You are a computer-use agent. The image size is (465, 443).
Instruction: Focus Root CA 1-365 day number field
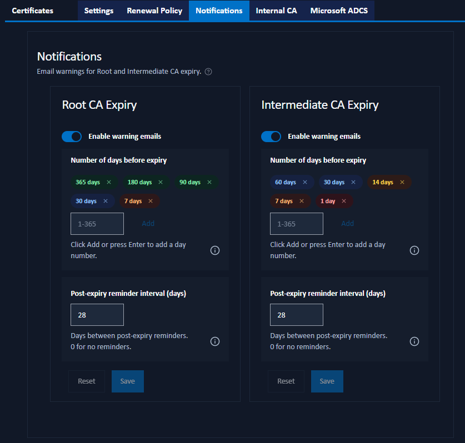[x=97, y=224]
